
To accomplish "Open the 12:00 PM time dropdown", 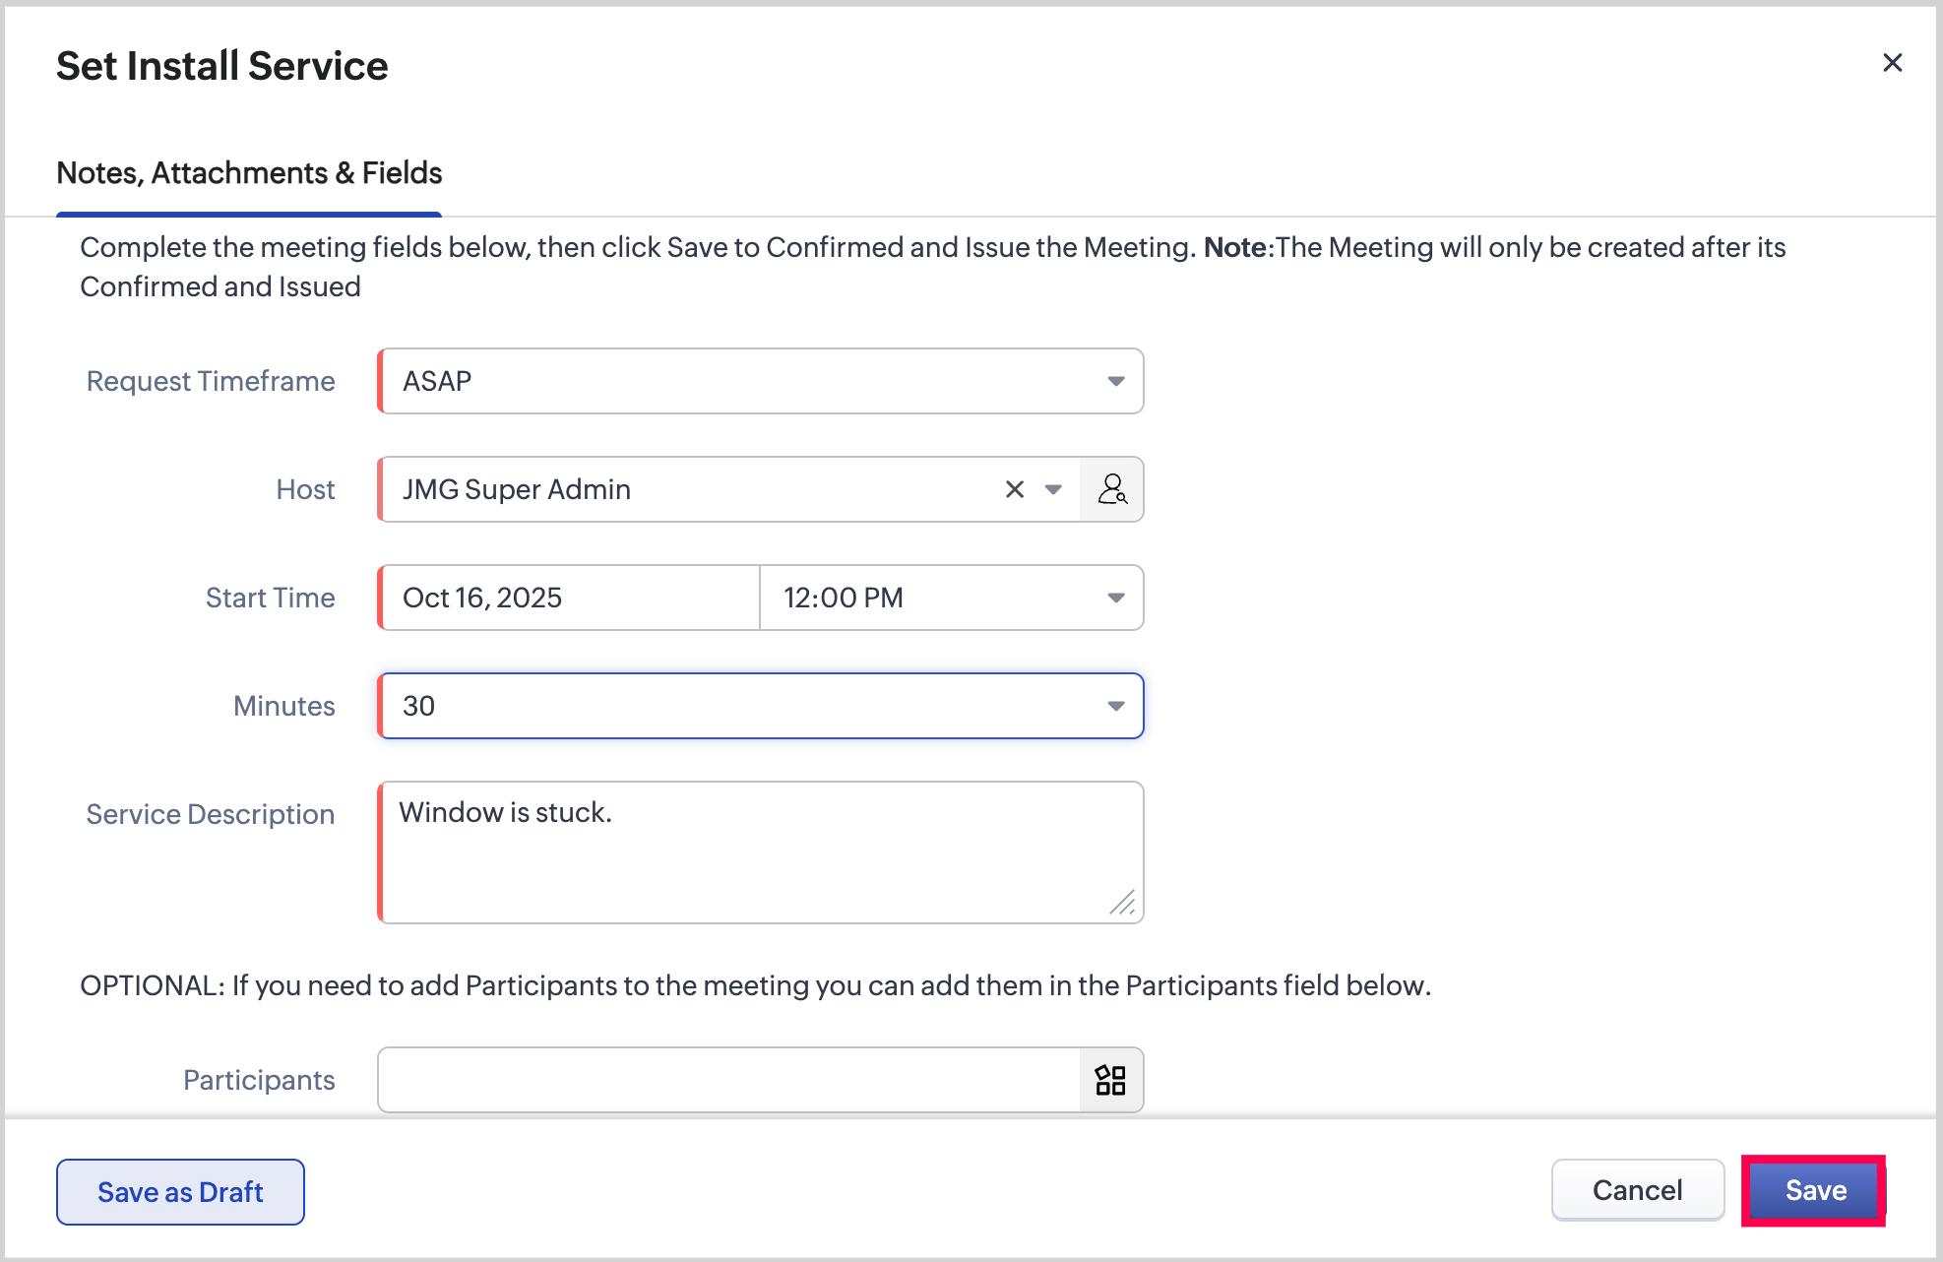I will [x=950, y=598].
